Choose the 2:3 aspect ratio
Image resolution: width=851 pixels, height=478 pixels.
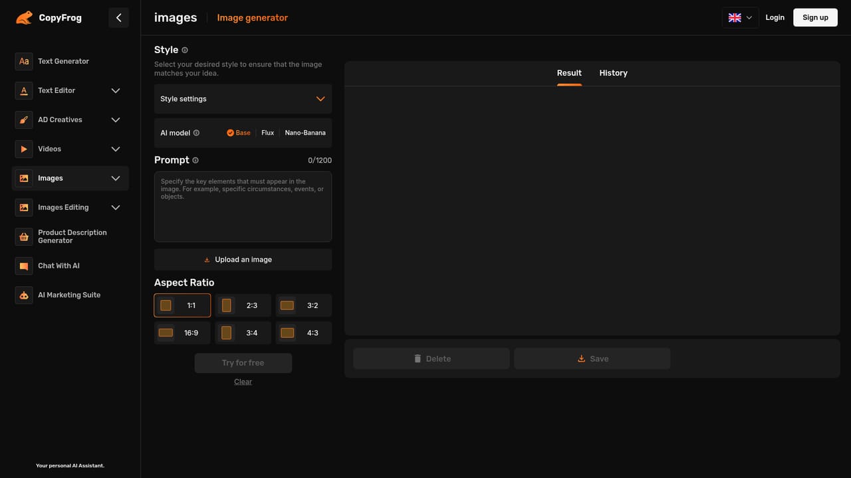click(x=243, y=305)
